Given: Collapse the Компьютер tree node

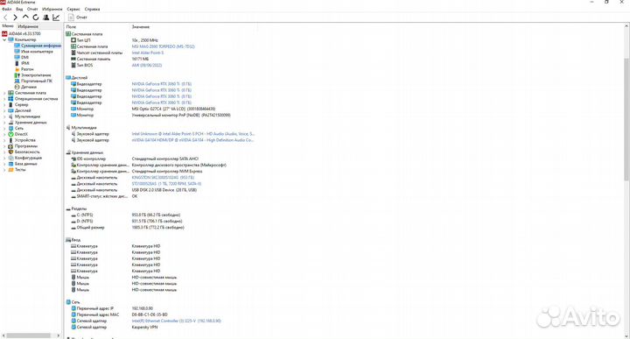Looking at the screenshot, I should tap(4, 39).
